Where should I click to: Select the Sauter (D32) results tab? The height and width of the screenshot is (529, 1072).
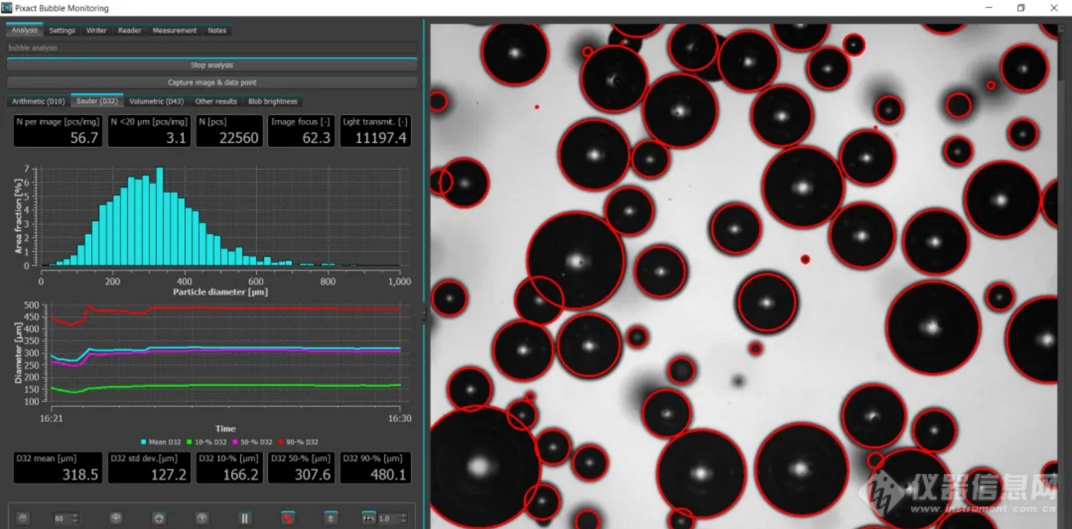point(97,101)
